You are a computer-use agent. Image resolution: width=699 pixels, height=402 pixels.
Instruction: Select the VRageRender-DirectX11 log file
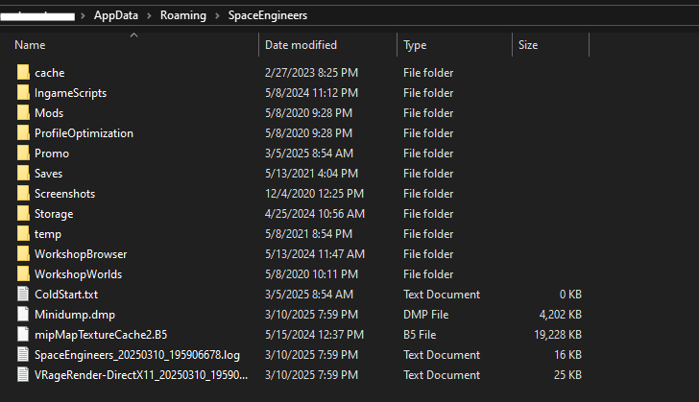[x=141, y=375]
